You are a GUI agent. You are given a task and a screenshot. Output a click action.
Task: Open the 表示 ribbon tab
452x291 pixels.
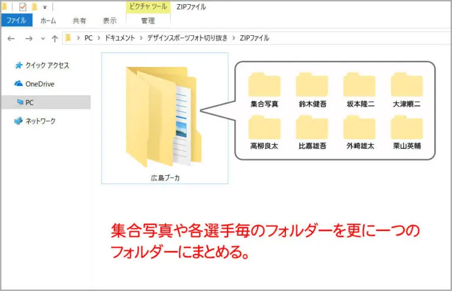click(x=109, y=21)
